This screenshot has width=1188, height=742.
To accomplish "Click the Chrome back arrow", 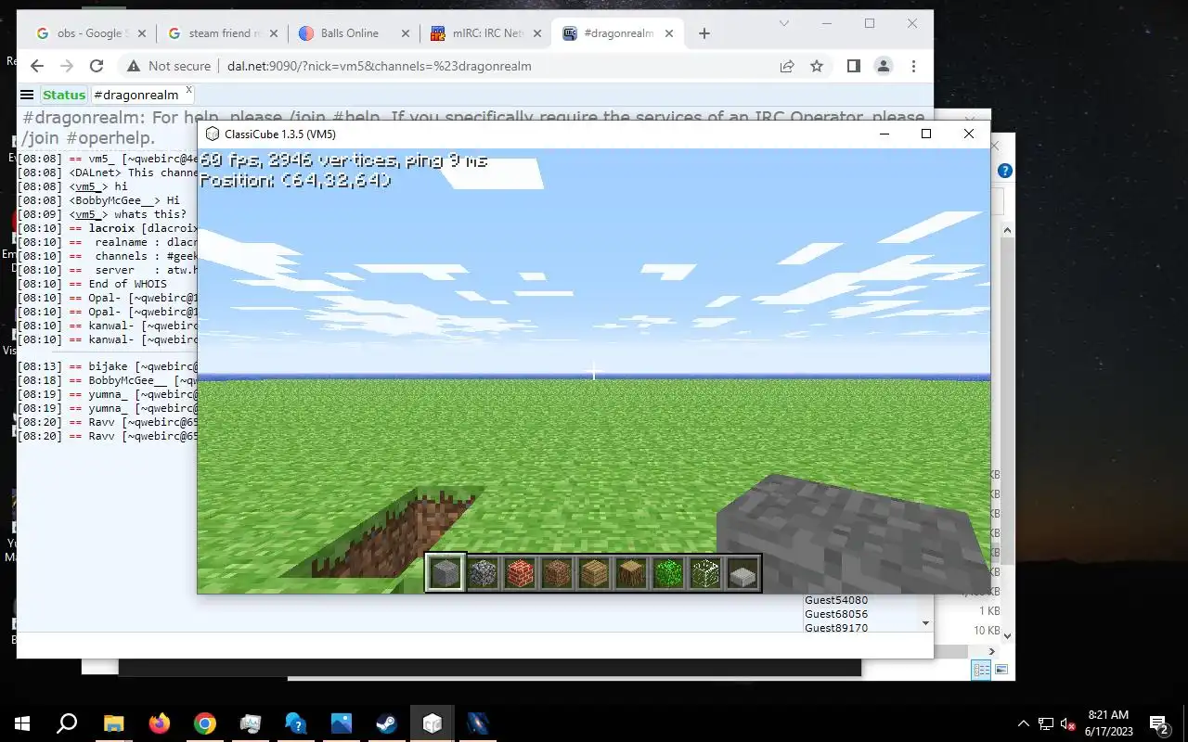I will (37, 66).
